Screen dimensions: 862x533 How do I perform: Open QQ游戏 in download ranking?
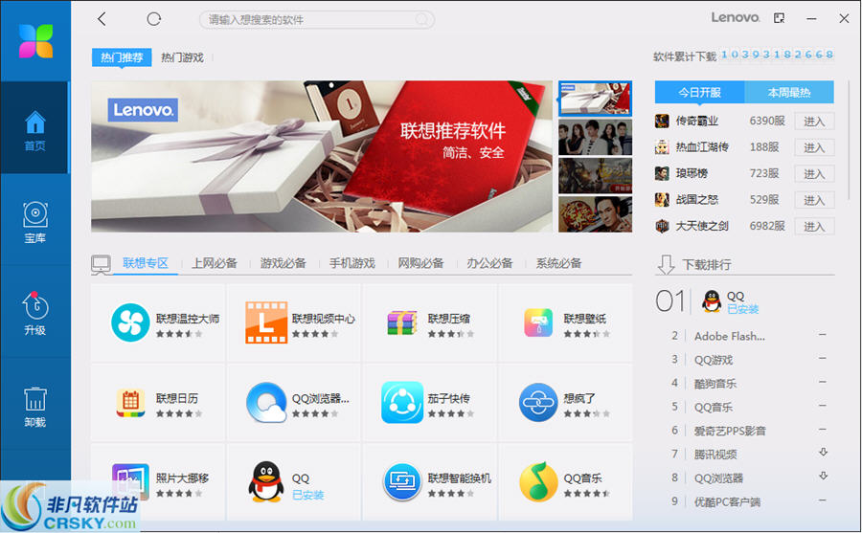click(x=714, y=360)
